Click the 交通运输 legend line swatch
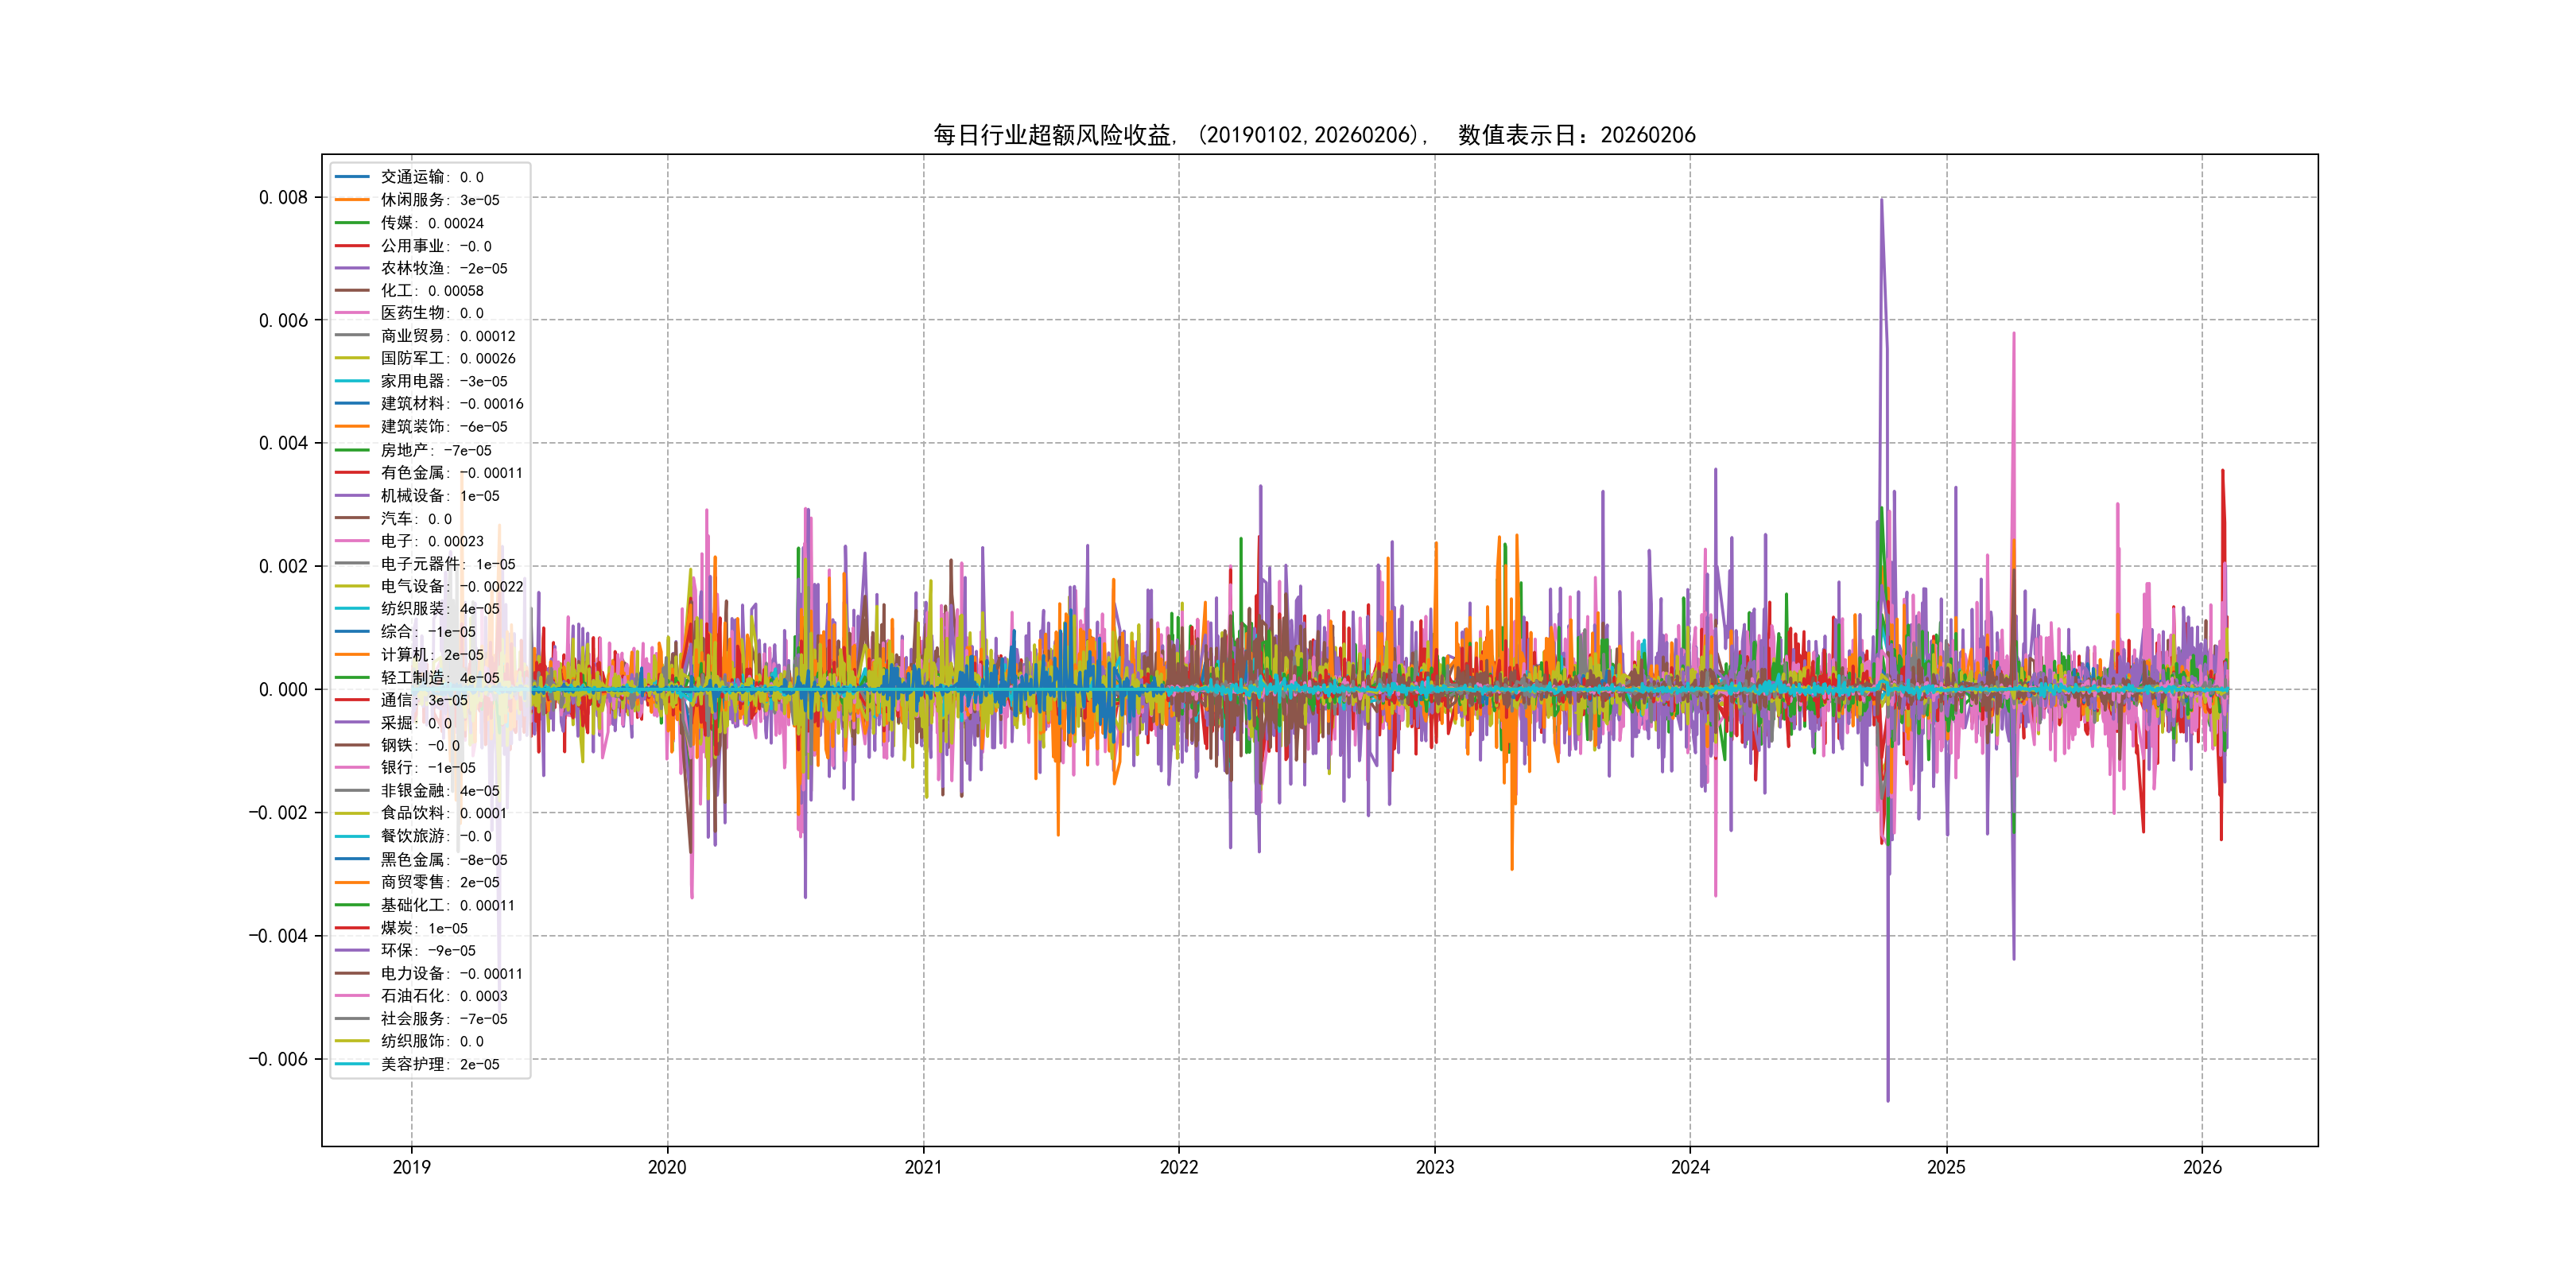The width and height of the screenshot is (2576, 1288). pos(352,177)
